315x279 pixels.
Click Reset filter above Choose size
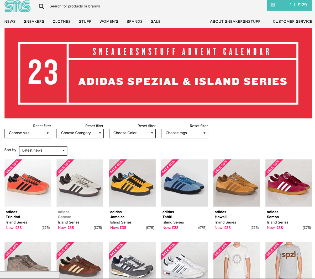[x=42, y=126]
